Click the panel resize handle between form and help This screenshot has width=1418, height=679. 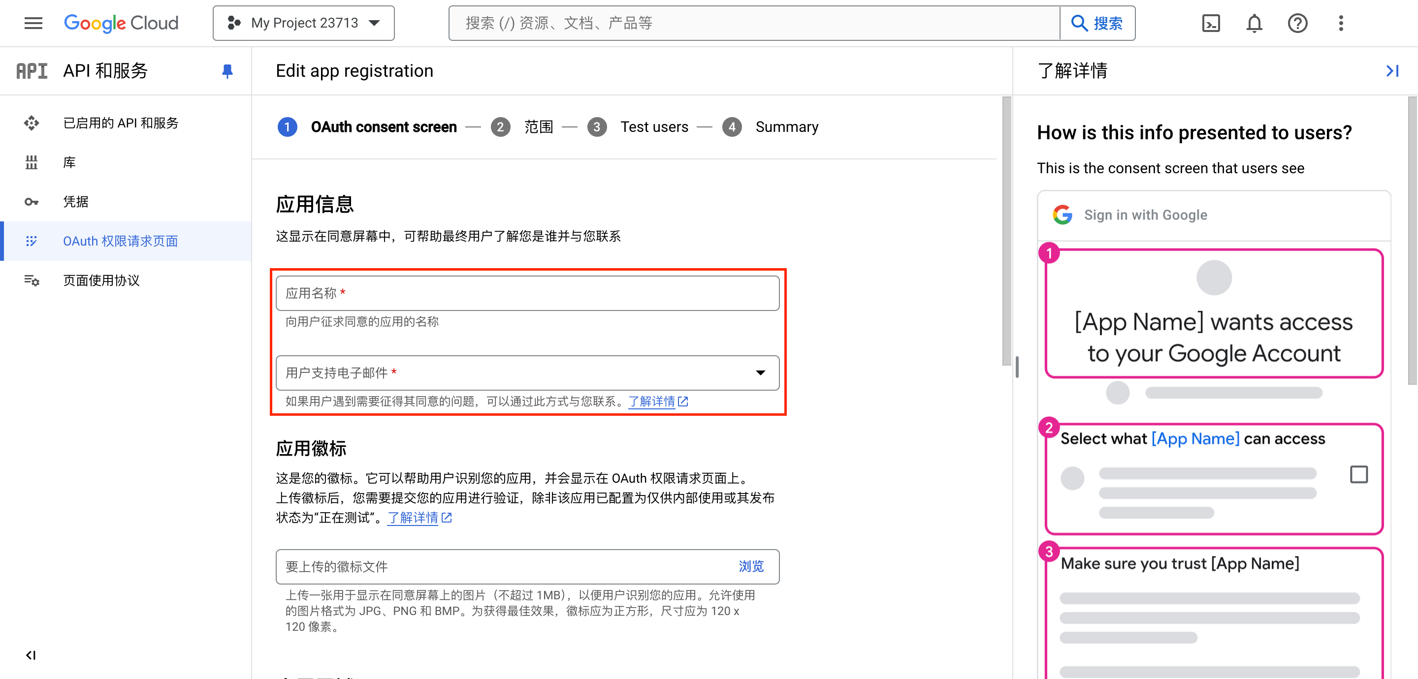1017,367
